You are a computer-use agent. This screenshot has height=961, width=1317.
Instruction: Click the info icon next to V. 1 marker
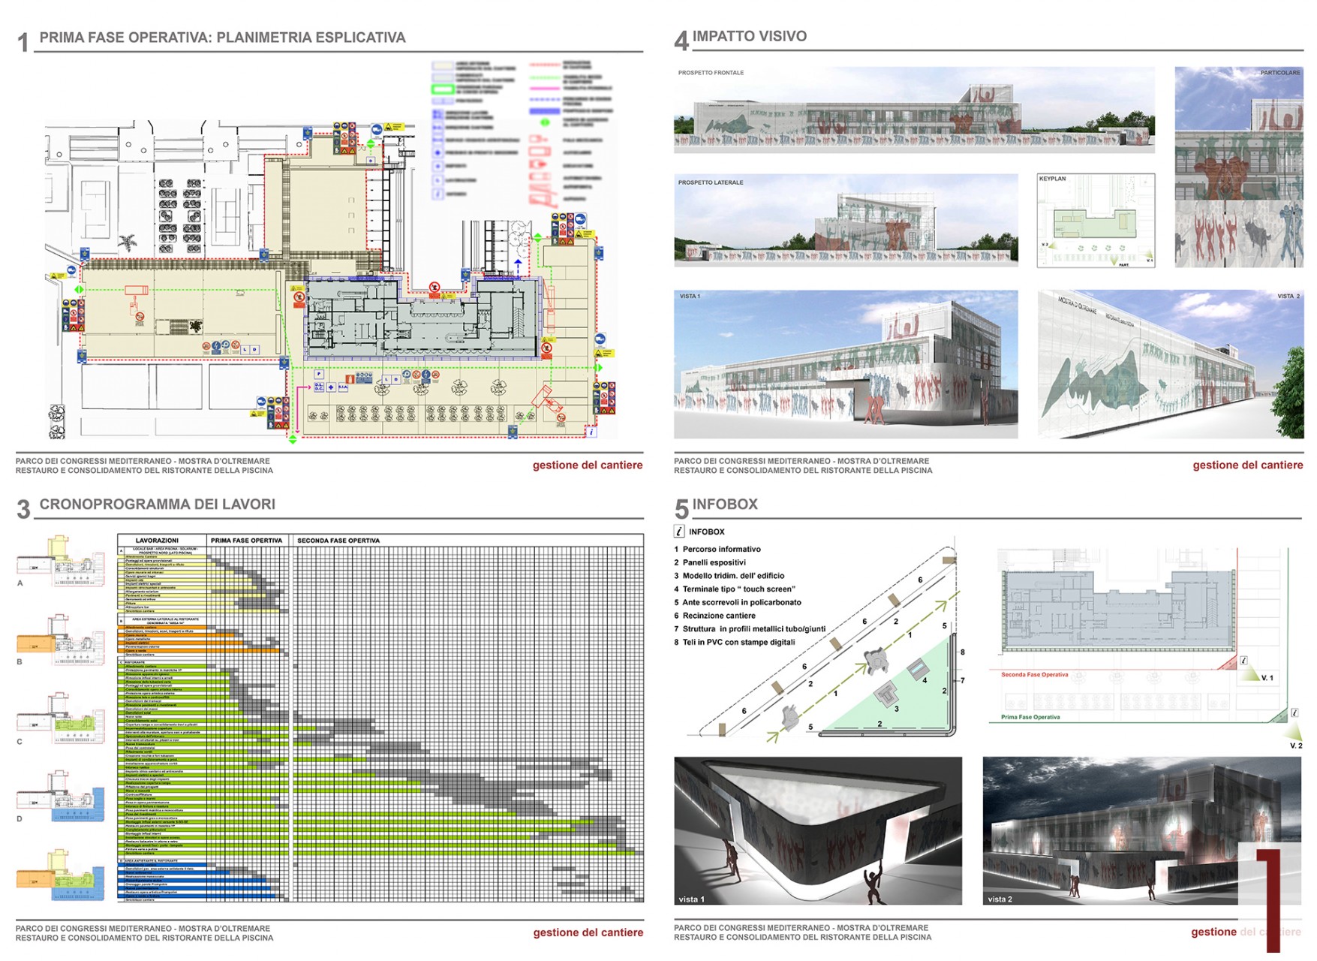coord(1243,661)
